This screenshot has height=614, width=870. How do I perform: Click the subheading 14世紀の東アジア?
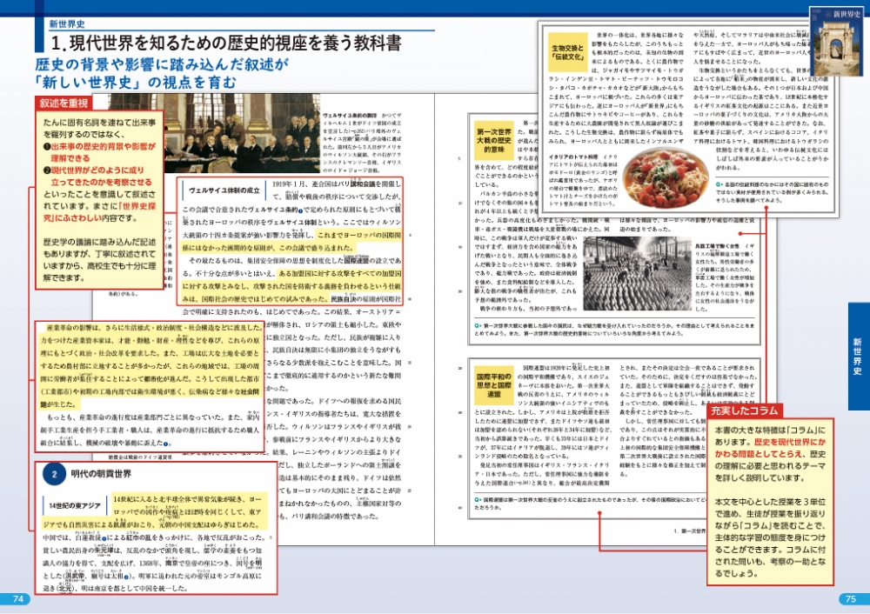pos(75,506)
